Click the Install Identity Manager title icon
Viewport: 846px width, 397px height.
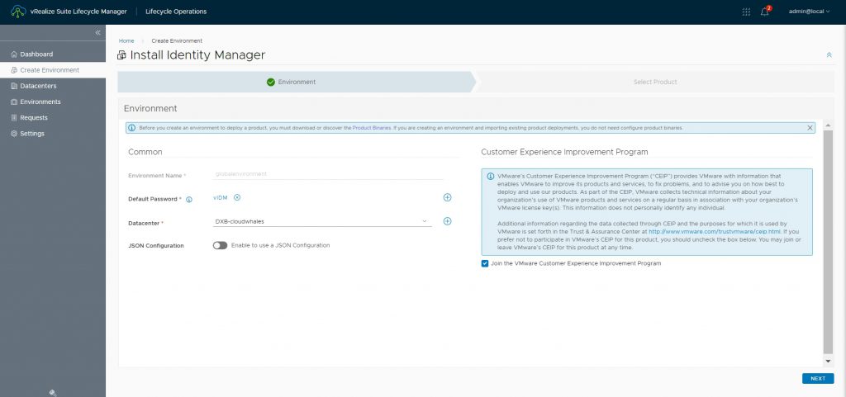pos(122,55)
